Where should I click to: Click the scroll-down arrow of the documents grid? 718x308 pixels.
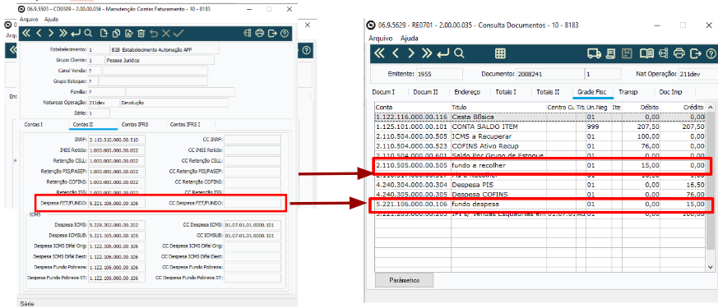point(711,267)
